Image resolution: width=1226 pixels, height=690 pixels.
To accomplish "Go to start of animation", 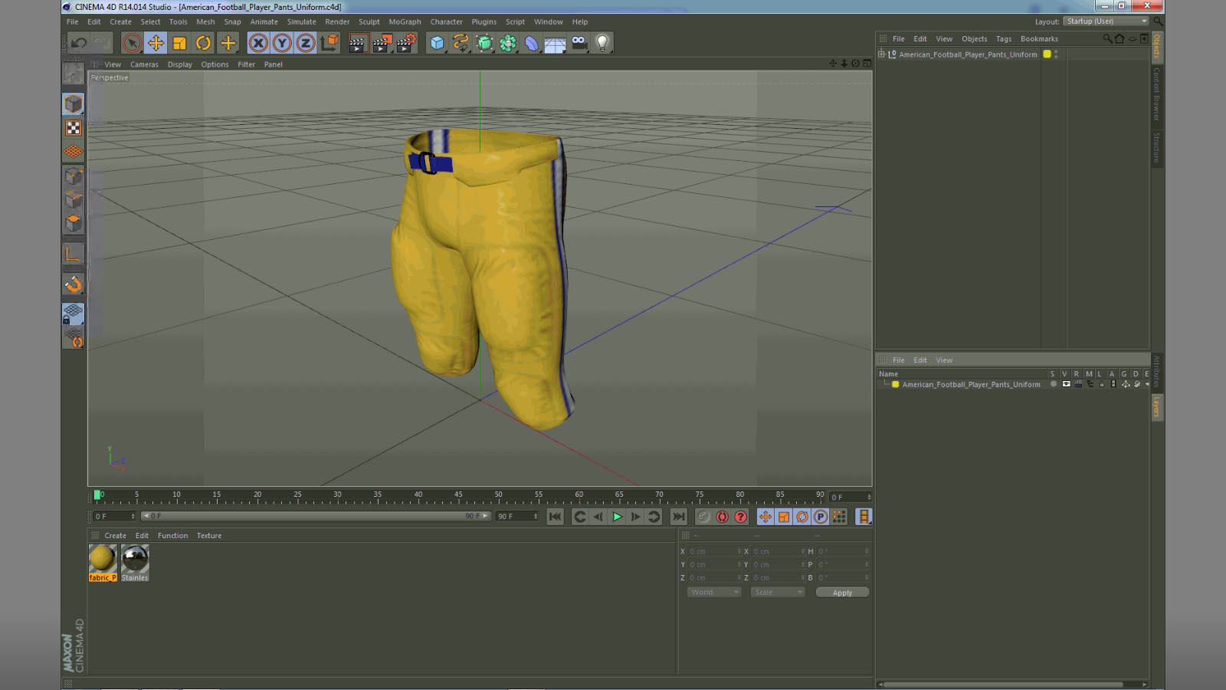I will click(555, 517).
